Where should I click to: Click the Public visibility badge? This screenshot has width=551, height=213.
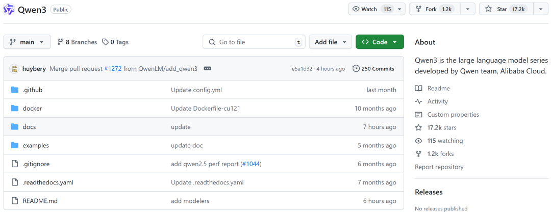click(x=60, y=10)
